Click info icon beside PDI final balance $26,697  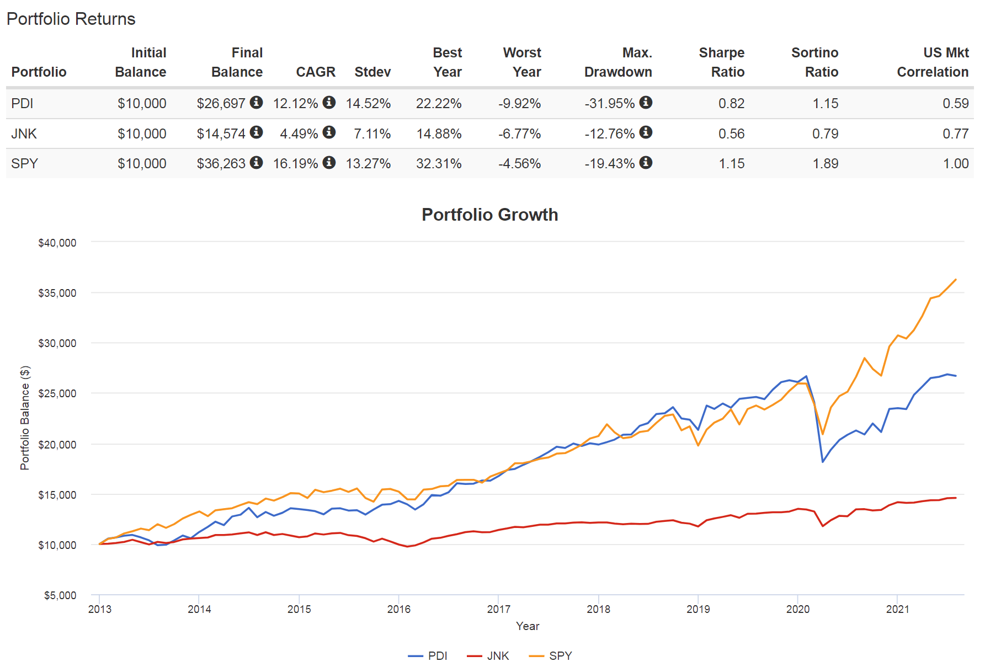click(x=256, y=102)
